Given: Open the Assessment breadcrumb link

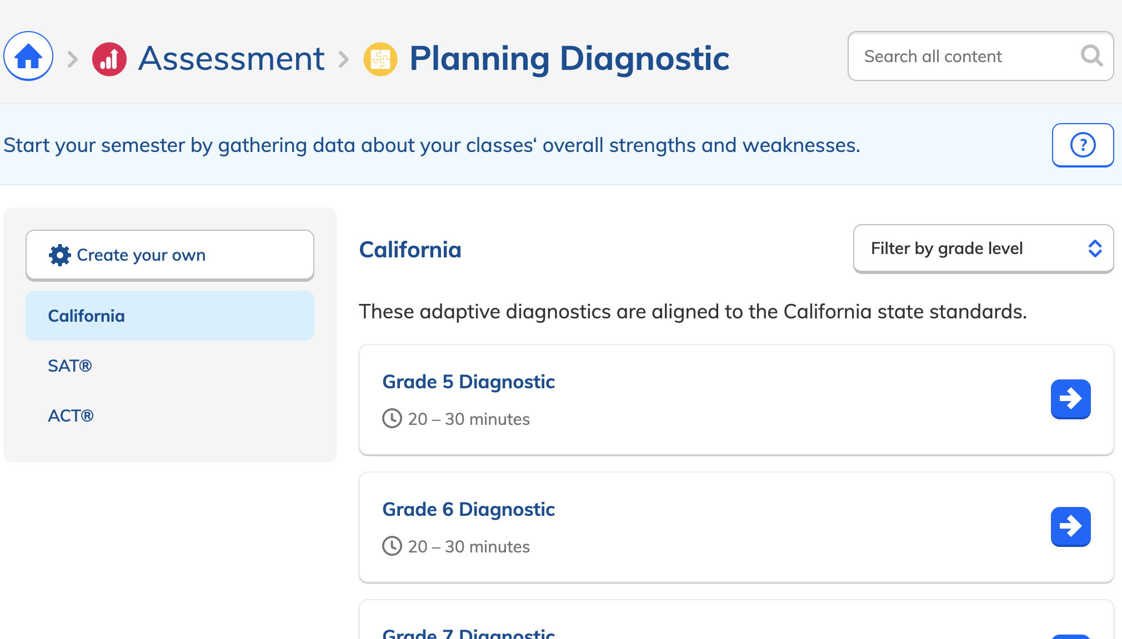Looking at the screenshot, I should (231, 58).
